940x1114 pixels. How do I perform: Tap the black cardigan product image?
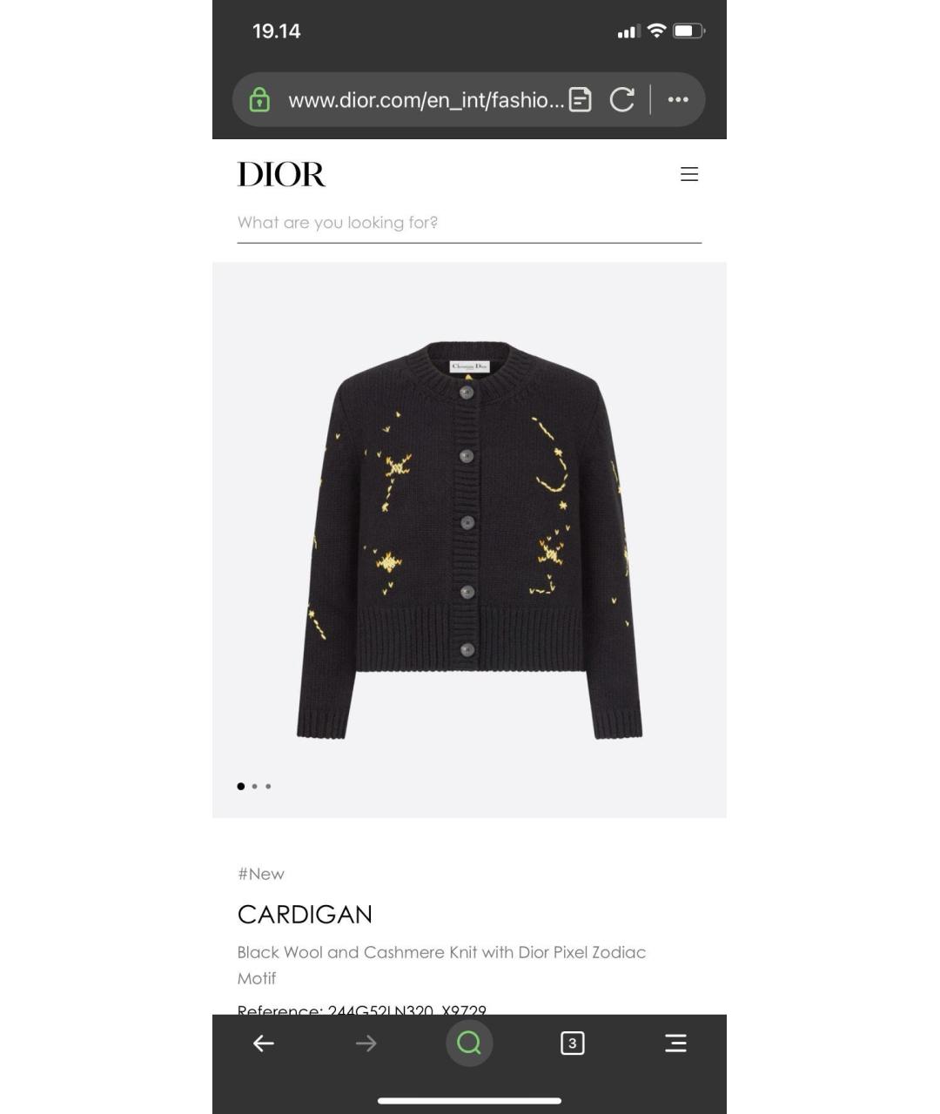(469, 540)
